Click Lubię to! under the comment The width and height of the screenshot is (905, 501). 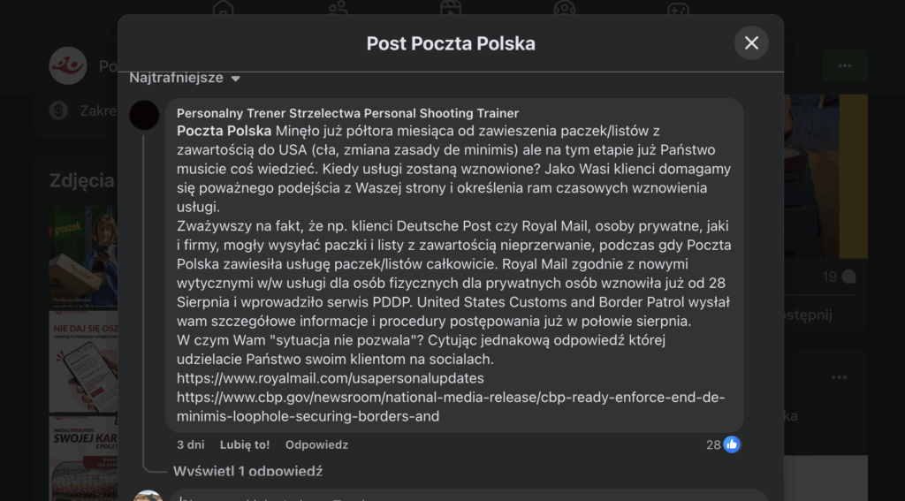(245, 444)
